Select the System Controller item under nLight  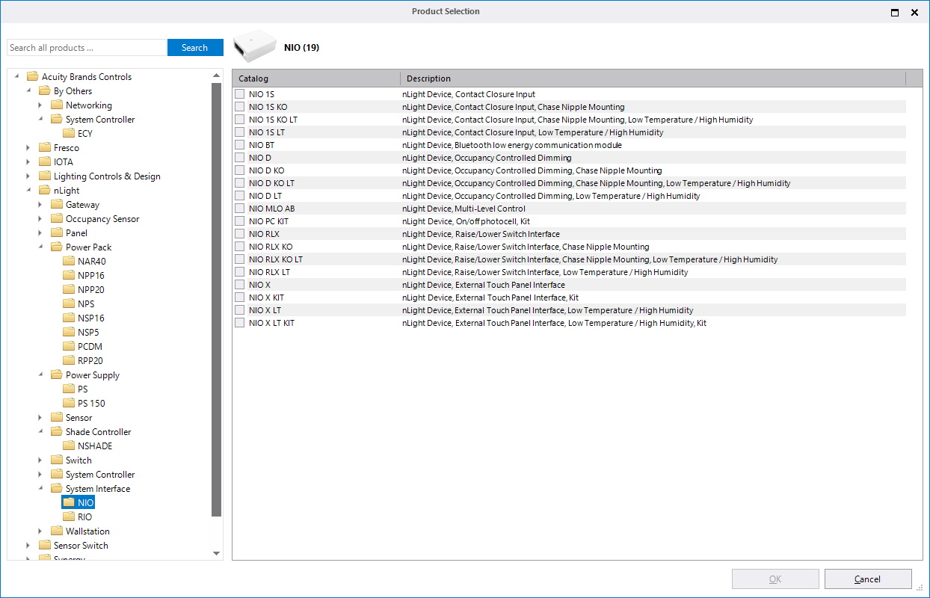[x=100, y=475]
